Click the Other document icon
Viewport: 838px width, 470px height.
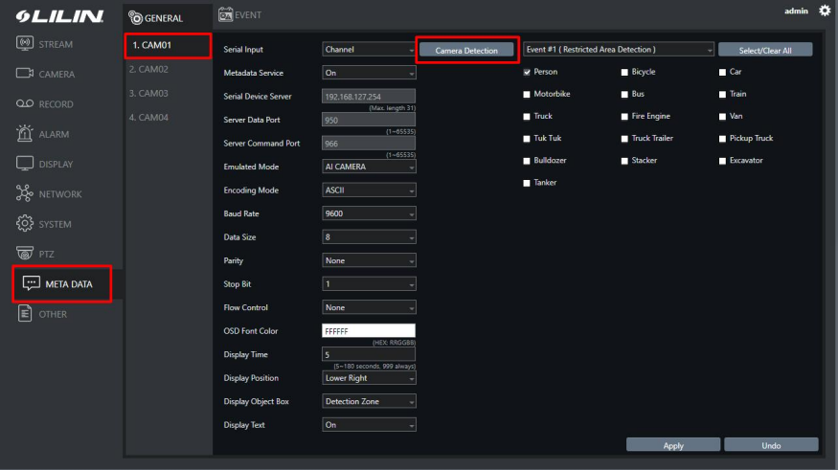click(25, 314)
